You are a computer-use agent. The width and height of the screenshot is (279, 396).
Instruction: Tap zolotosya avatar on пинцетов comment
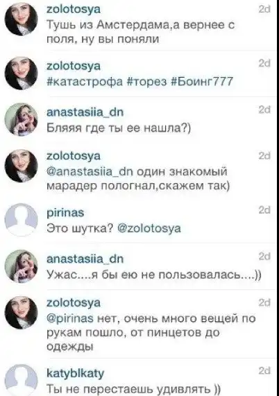(22, 313)
